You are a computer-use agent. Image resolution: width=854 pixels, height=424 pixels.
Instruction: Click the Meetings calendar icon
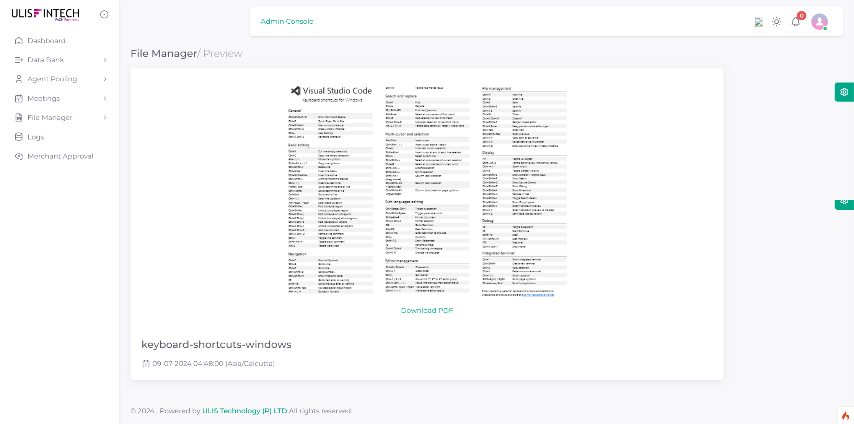19,99
